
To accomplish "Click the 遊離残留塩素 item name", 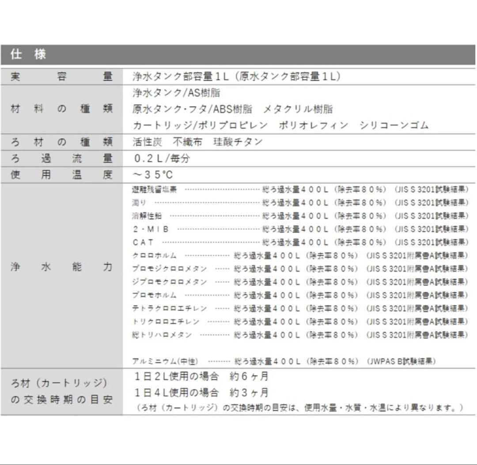I will click(155, 190).
